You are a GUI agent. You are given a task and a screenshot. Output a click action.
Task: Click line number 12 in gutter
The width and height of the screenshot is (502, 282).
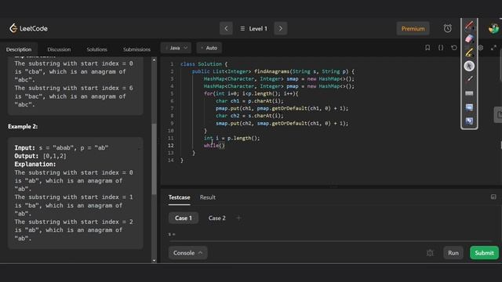[x=171, y=146]
